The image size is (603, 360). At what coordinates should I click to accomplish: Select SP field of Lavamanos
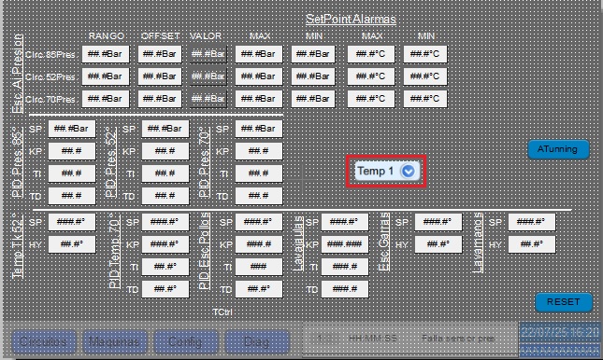[x=531, y=222]
